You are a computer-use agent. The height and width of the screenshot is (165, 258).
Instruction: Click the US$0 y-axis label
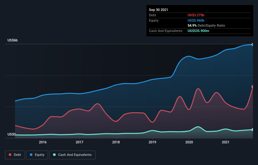click(x=12, y=134)
